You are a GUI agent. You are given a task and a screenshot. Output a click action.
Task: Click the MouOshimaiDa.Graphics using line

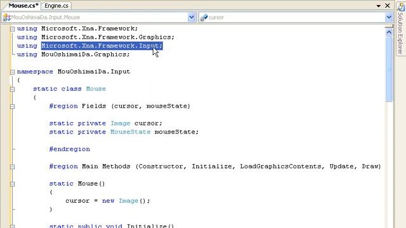(74, 54)
